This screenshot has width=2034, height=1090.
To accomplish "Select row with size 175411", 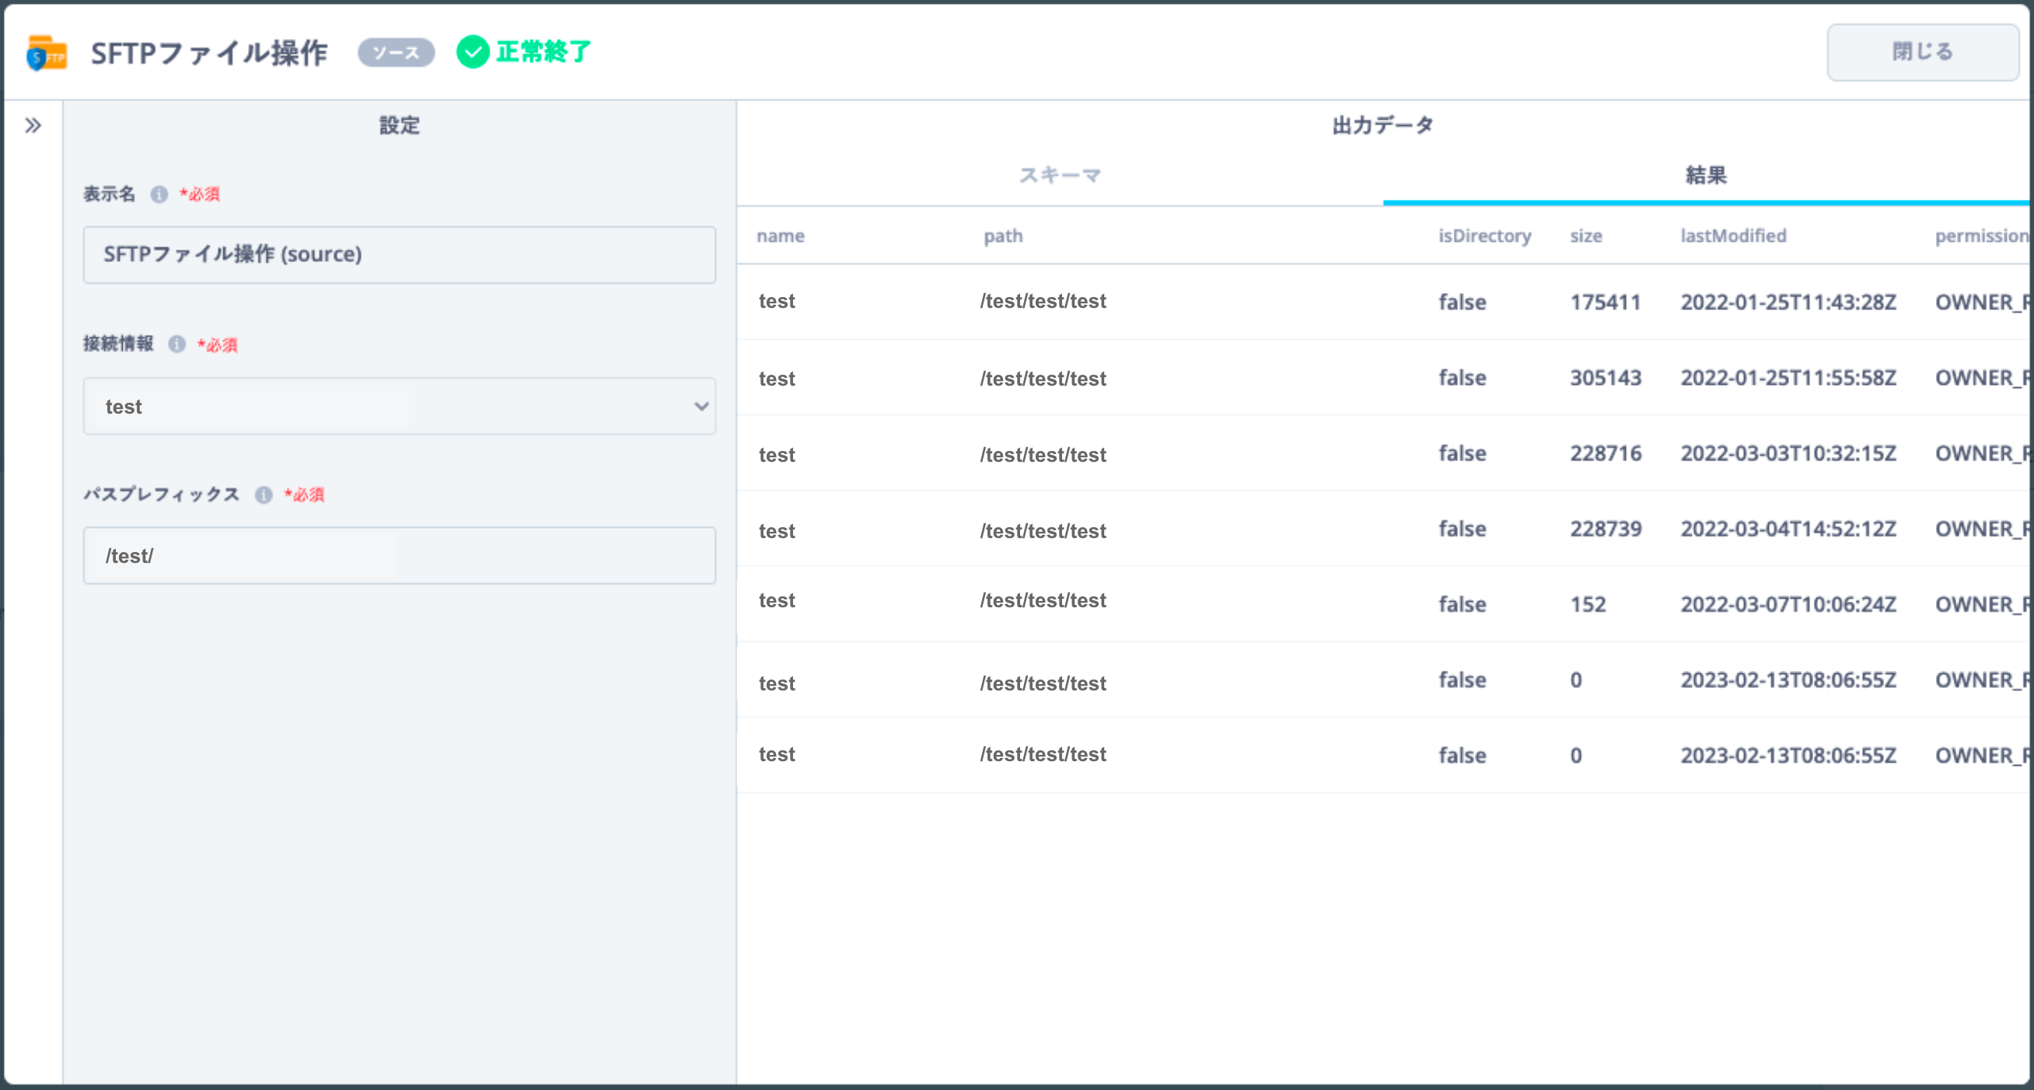I will [1382, 302].
